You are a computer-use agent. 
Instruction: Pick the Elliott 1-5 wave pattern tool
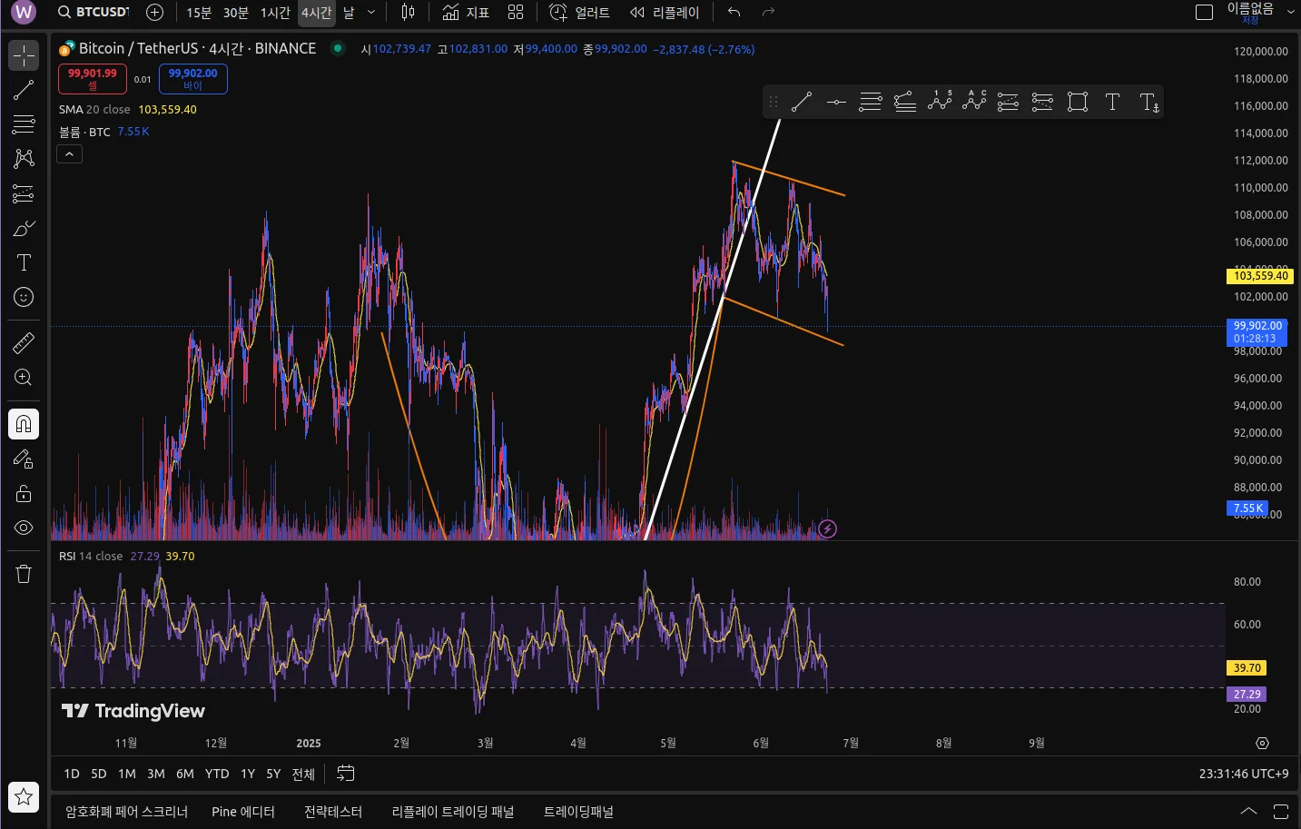pyautogui.click(x=940, y=103)
